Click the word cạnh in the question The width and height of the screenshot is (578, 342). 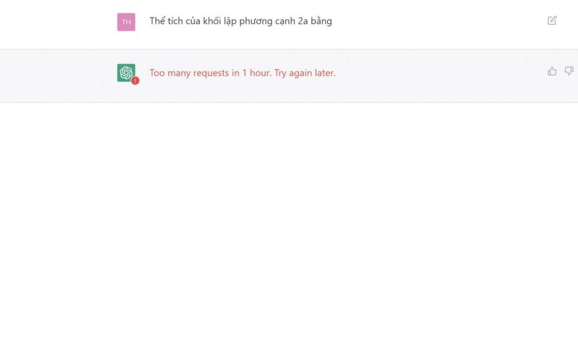285,22
